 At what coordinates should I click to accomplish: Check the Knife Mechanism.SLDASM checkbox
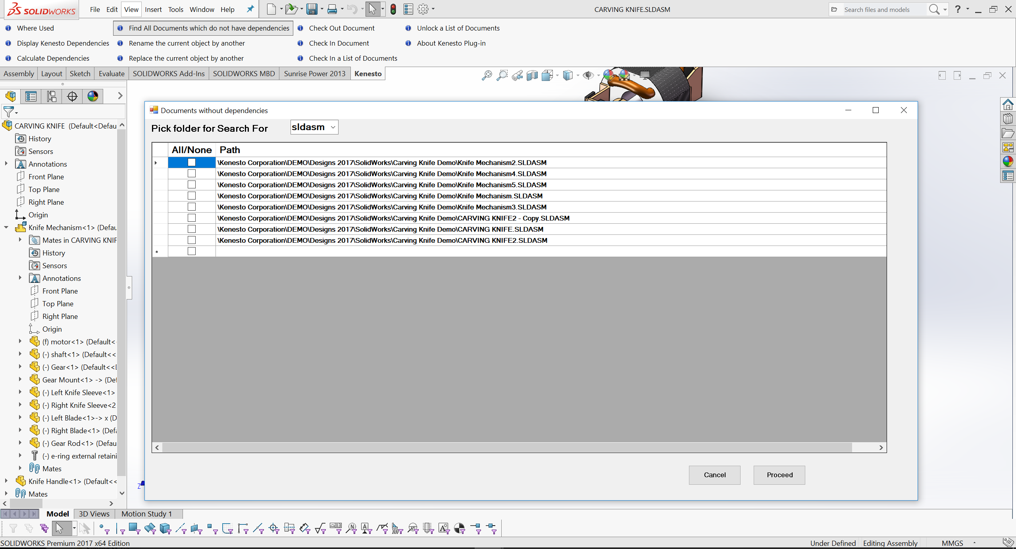point(192,196)
